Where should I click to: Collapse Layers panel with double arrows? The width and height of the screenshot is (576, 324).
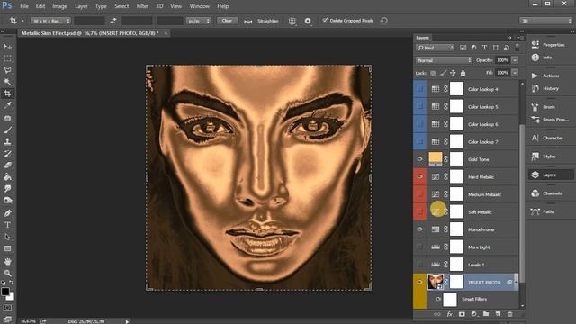(x=509, y=38)
